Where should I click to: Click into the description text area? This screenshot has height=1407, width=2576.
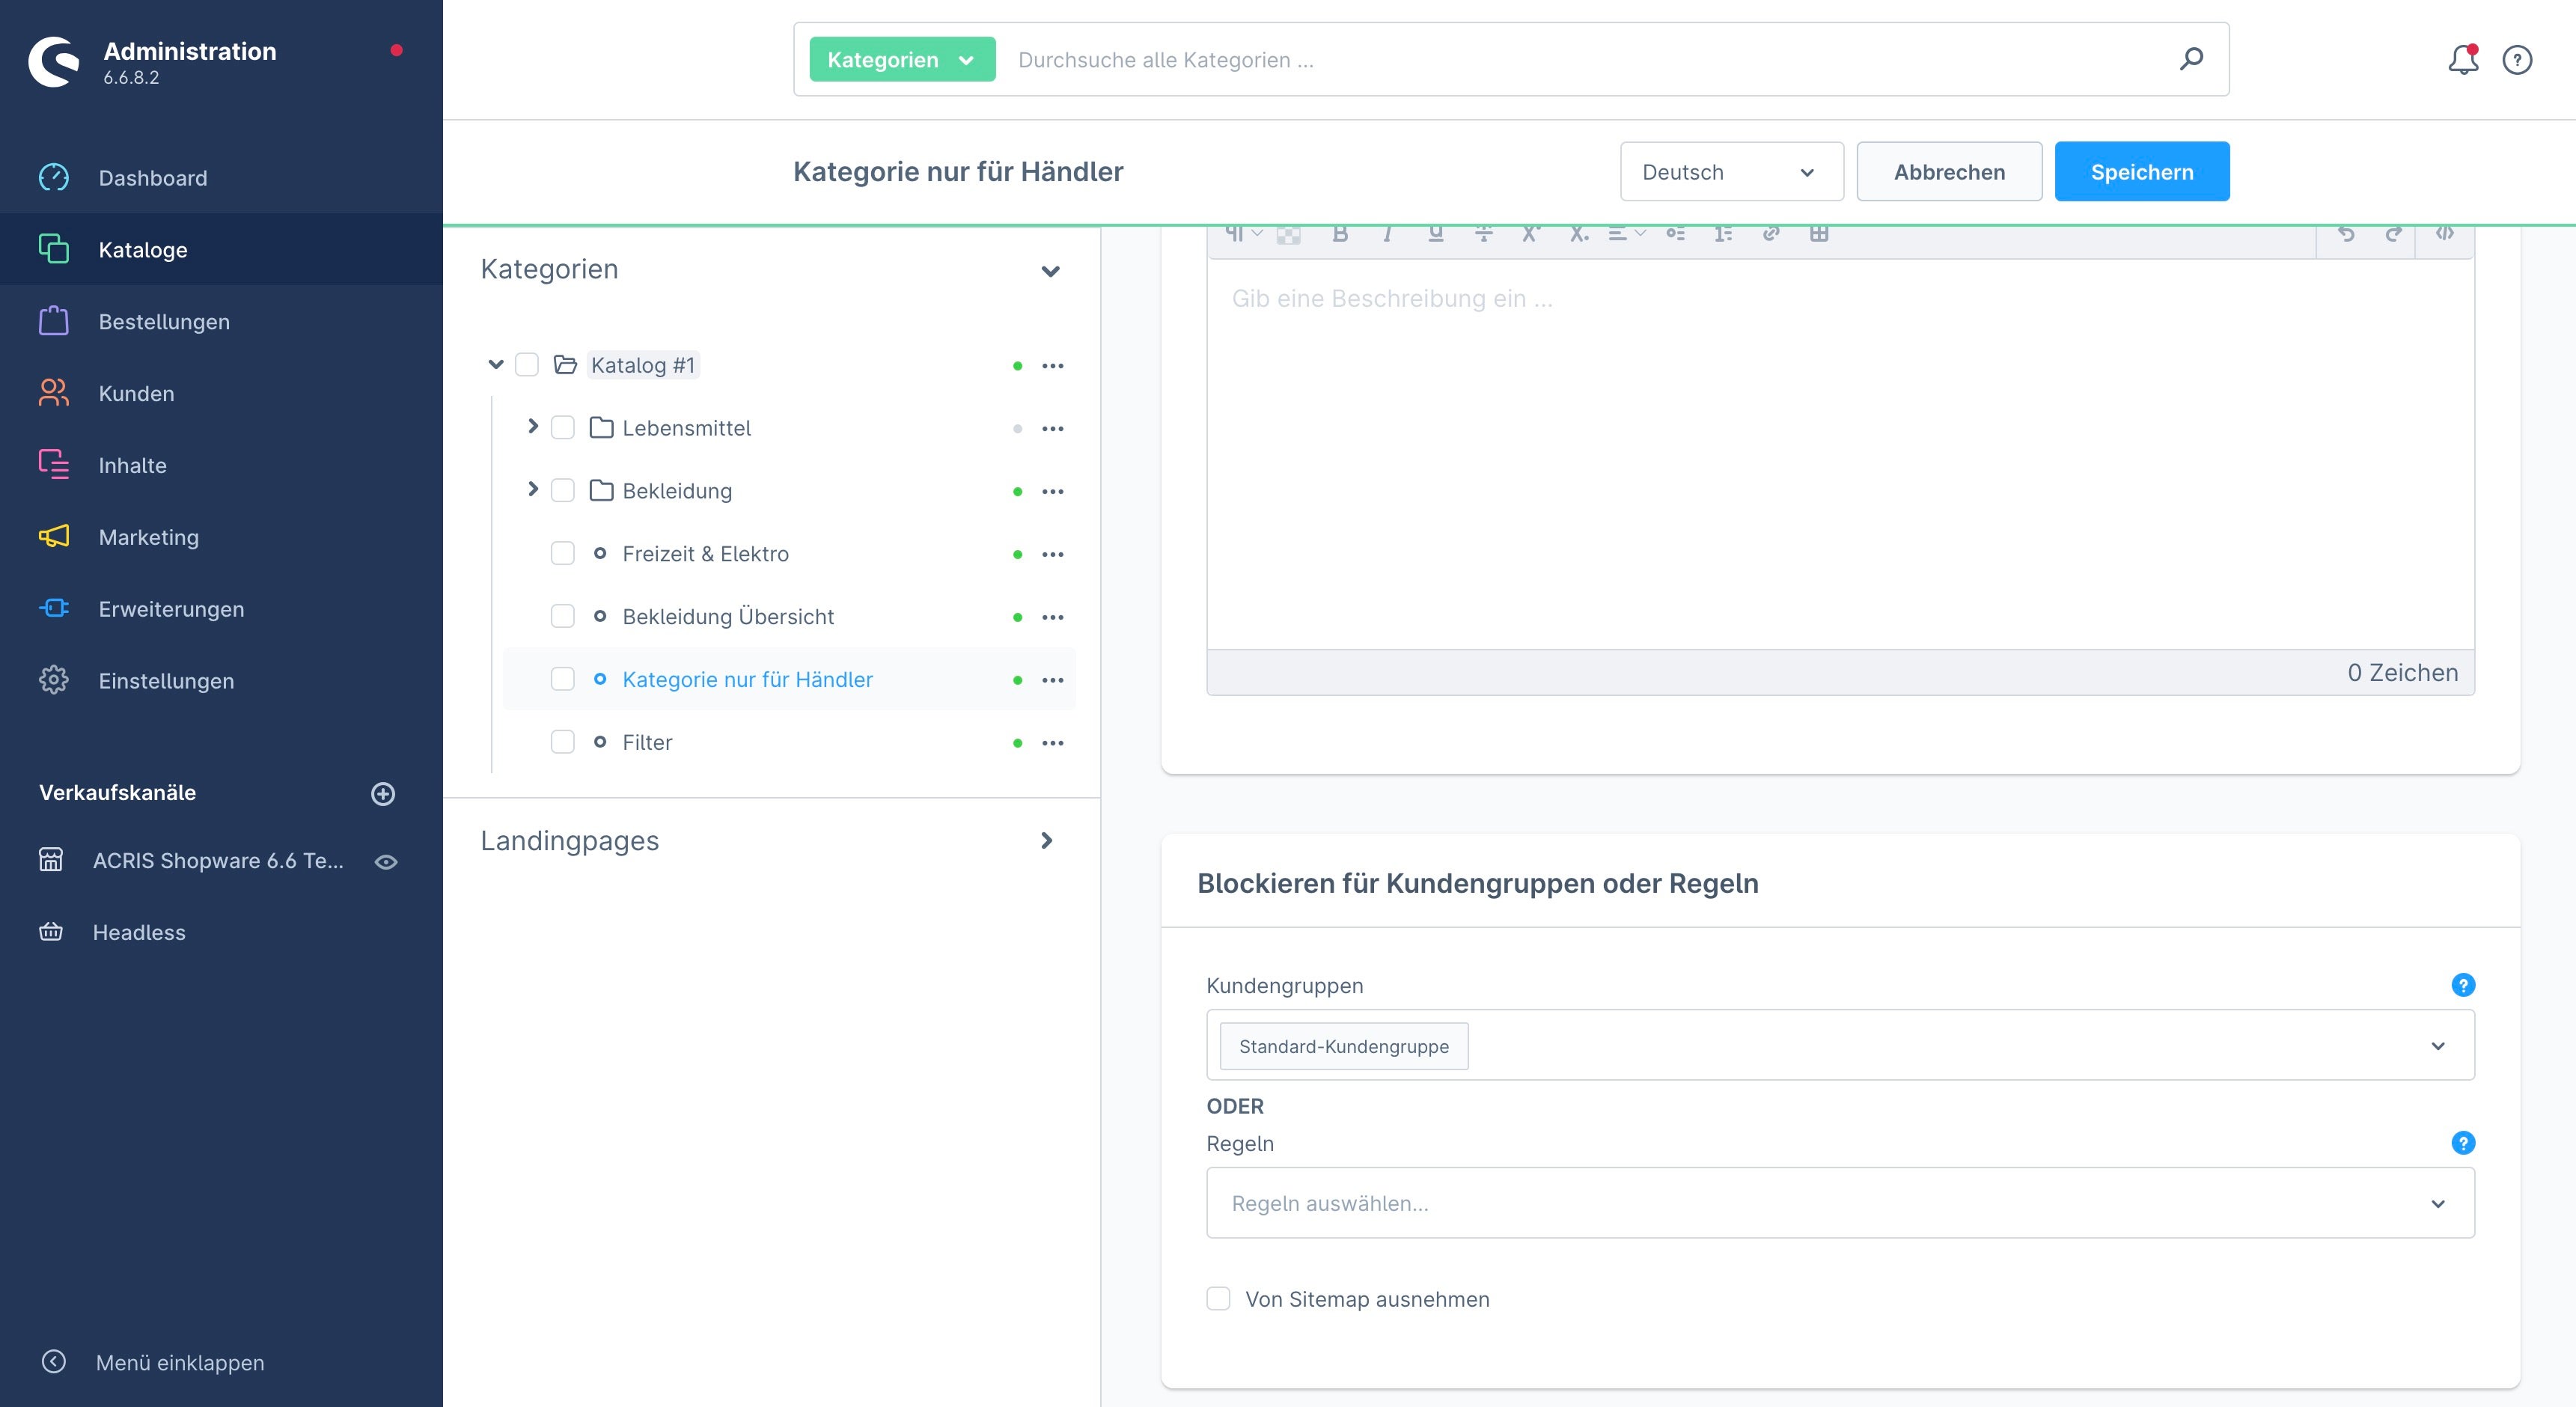click(x=1840, y=455)
